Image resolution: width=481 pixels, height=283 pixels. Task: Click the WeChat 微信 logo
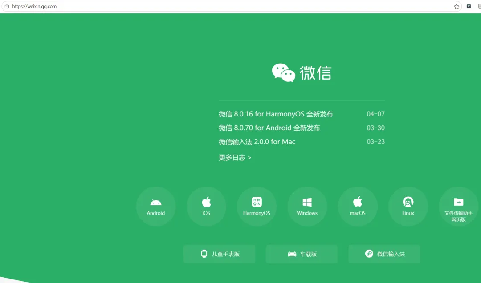click(x=302, y=73)
